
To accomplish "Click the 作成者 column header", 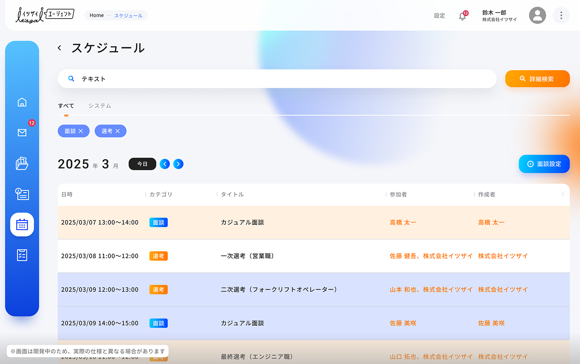I will click(x=487, y=194).
